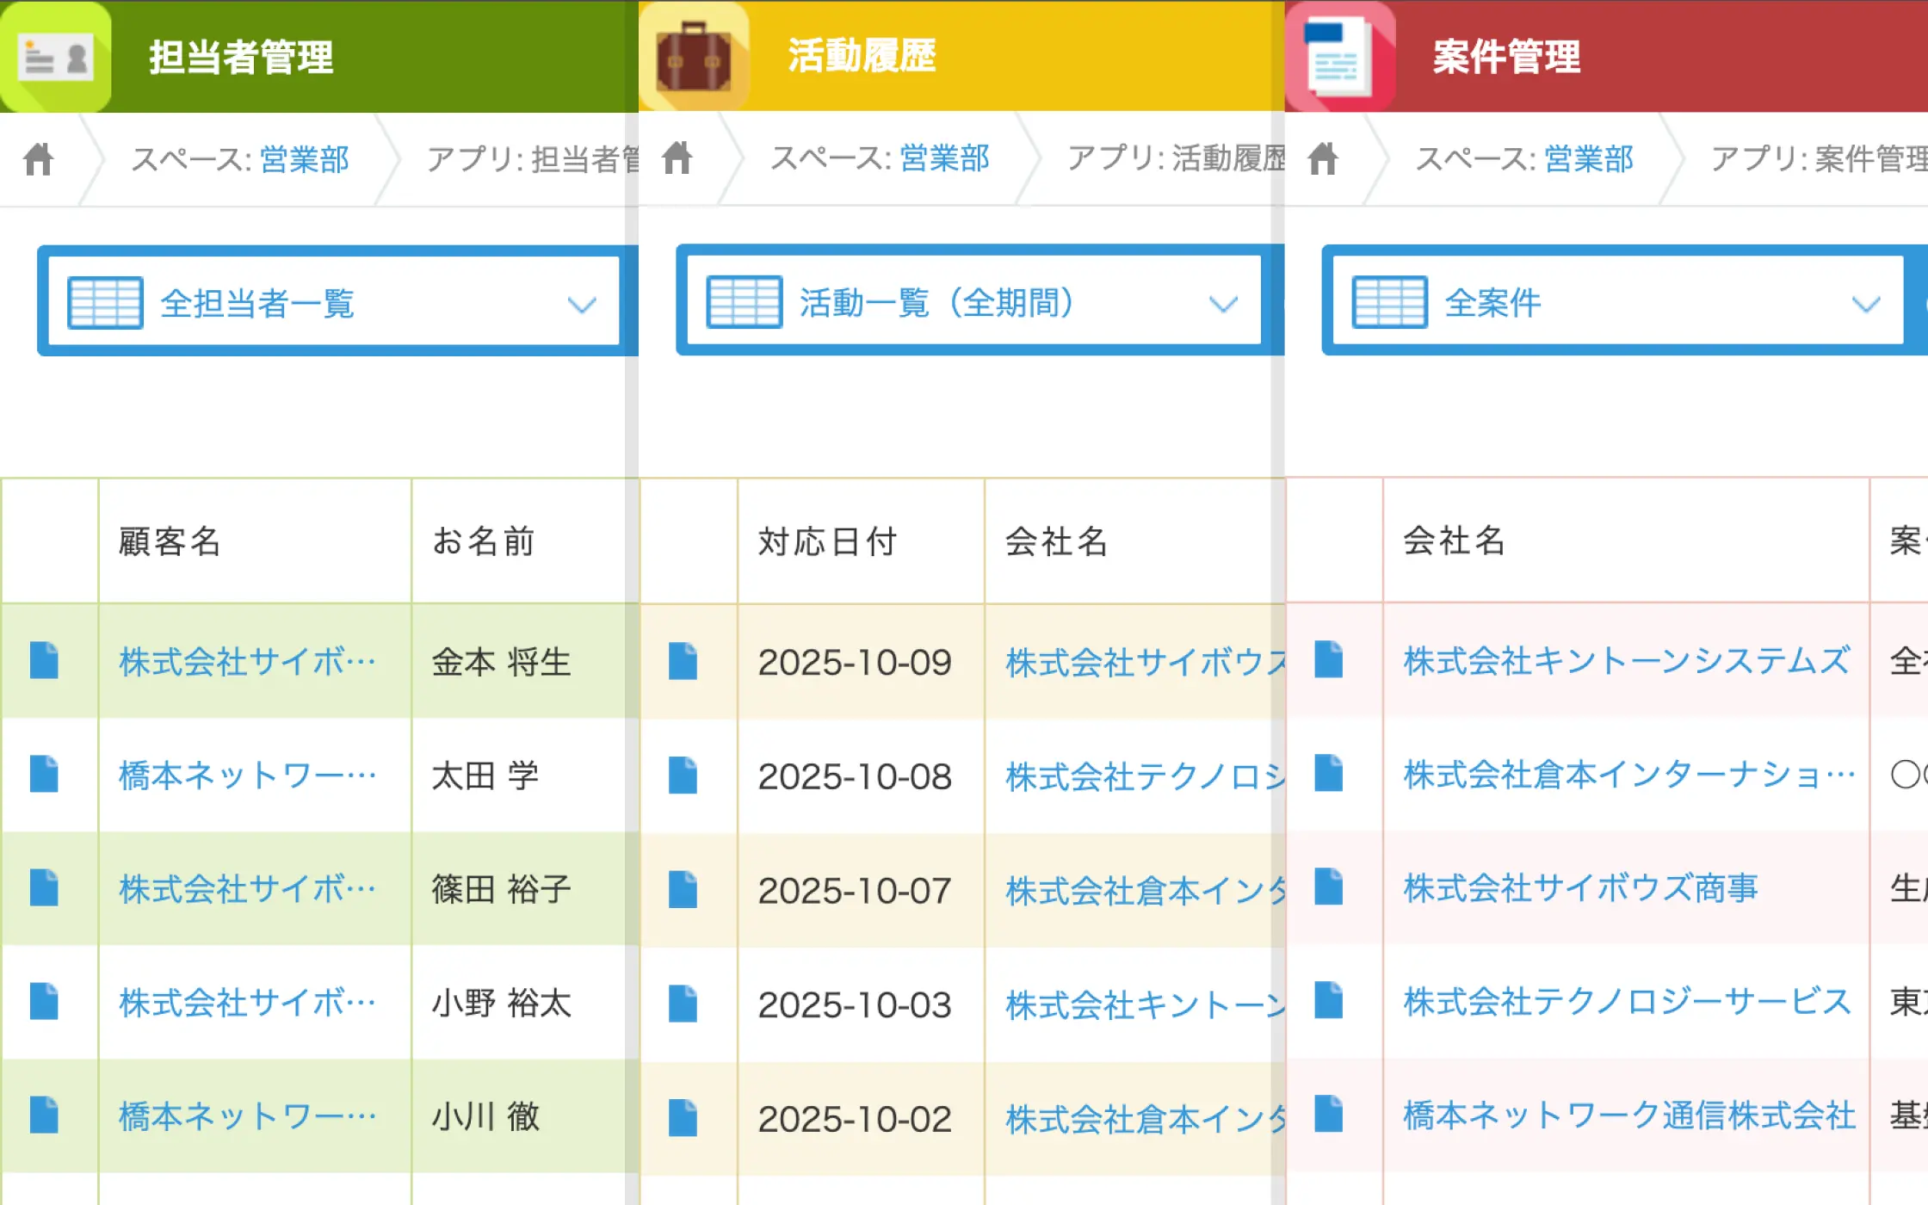Open record icon for 2025-10-08 activity
The image size is (1928, 1205).
pos(683,776)
